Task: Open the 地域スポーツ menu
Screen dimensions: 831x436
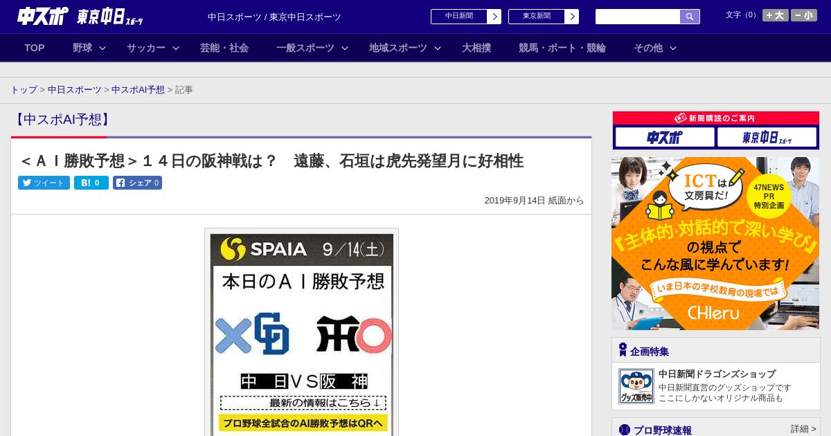Action: pos(398,48)
